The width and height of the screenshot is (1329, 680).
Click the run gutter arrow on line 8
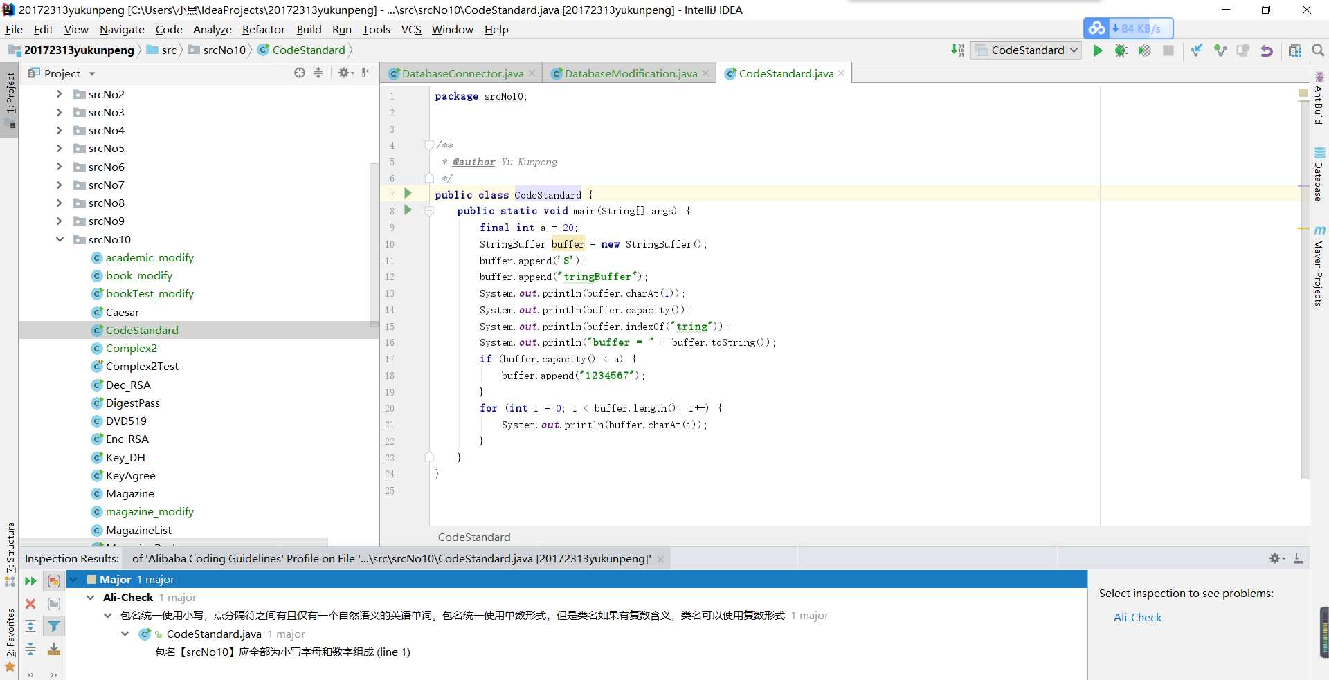[x=408, y=210]
